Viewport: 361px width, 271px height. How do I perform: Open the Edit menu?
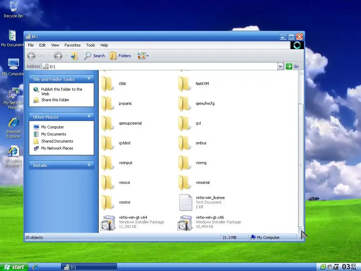click(42, 45)
